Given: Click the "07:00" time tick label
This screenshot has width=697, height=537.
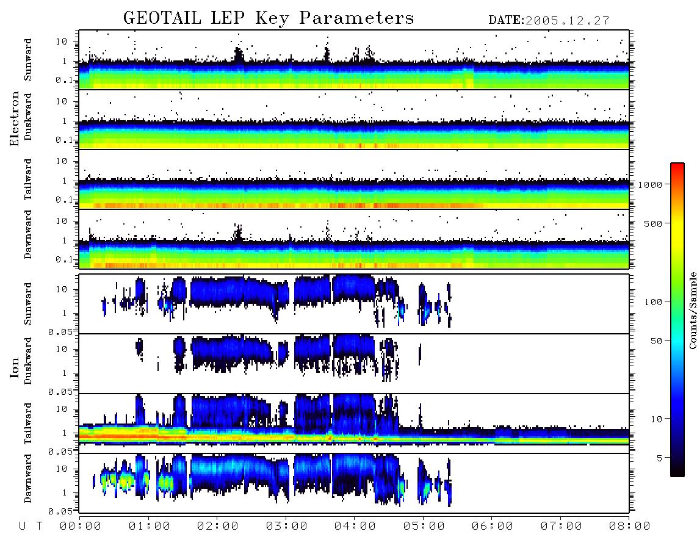Looking at the screenshot, I should [562, 526].
